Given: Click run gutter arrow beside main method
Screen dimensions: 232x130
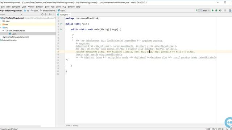Looking at the screenshot, I should click(x=61, y=29).
